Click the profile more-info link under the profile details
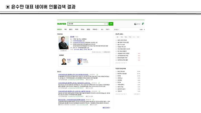This screenshot has width=201, height=113. (107, 52)
